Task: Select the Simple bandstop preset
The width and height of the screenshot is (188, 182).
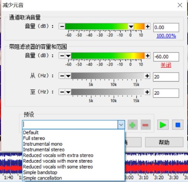Action: pyautogui.click(x=73, y=172)
